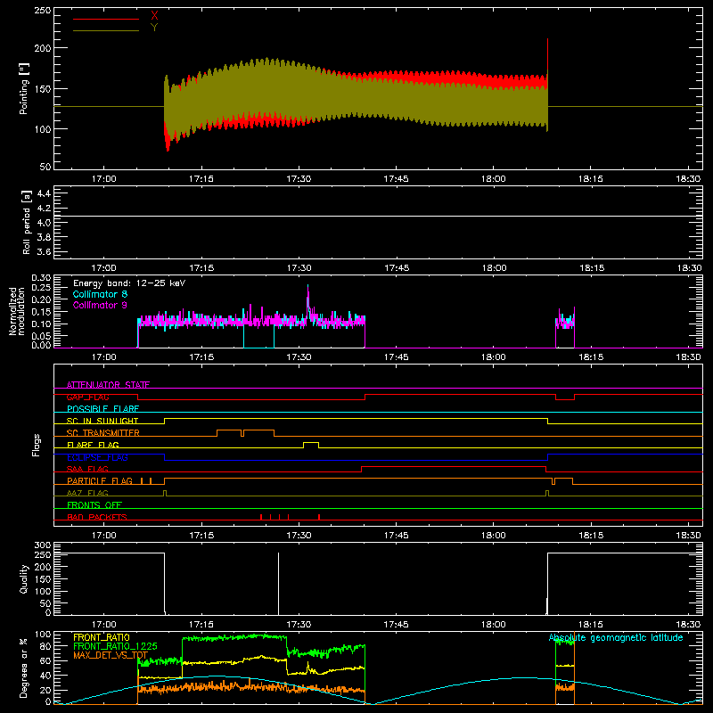
Task: Click the magenta 'Collimator 9' legend label
Action: 100,305
